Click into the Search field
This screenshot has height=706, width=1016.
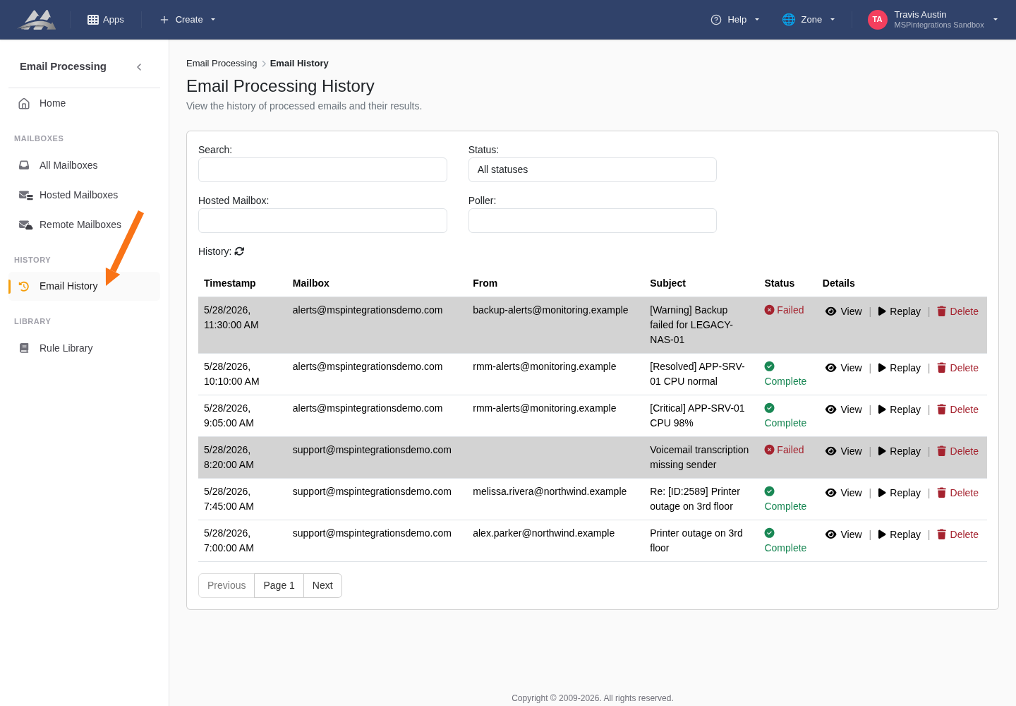point(322,169)
